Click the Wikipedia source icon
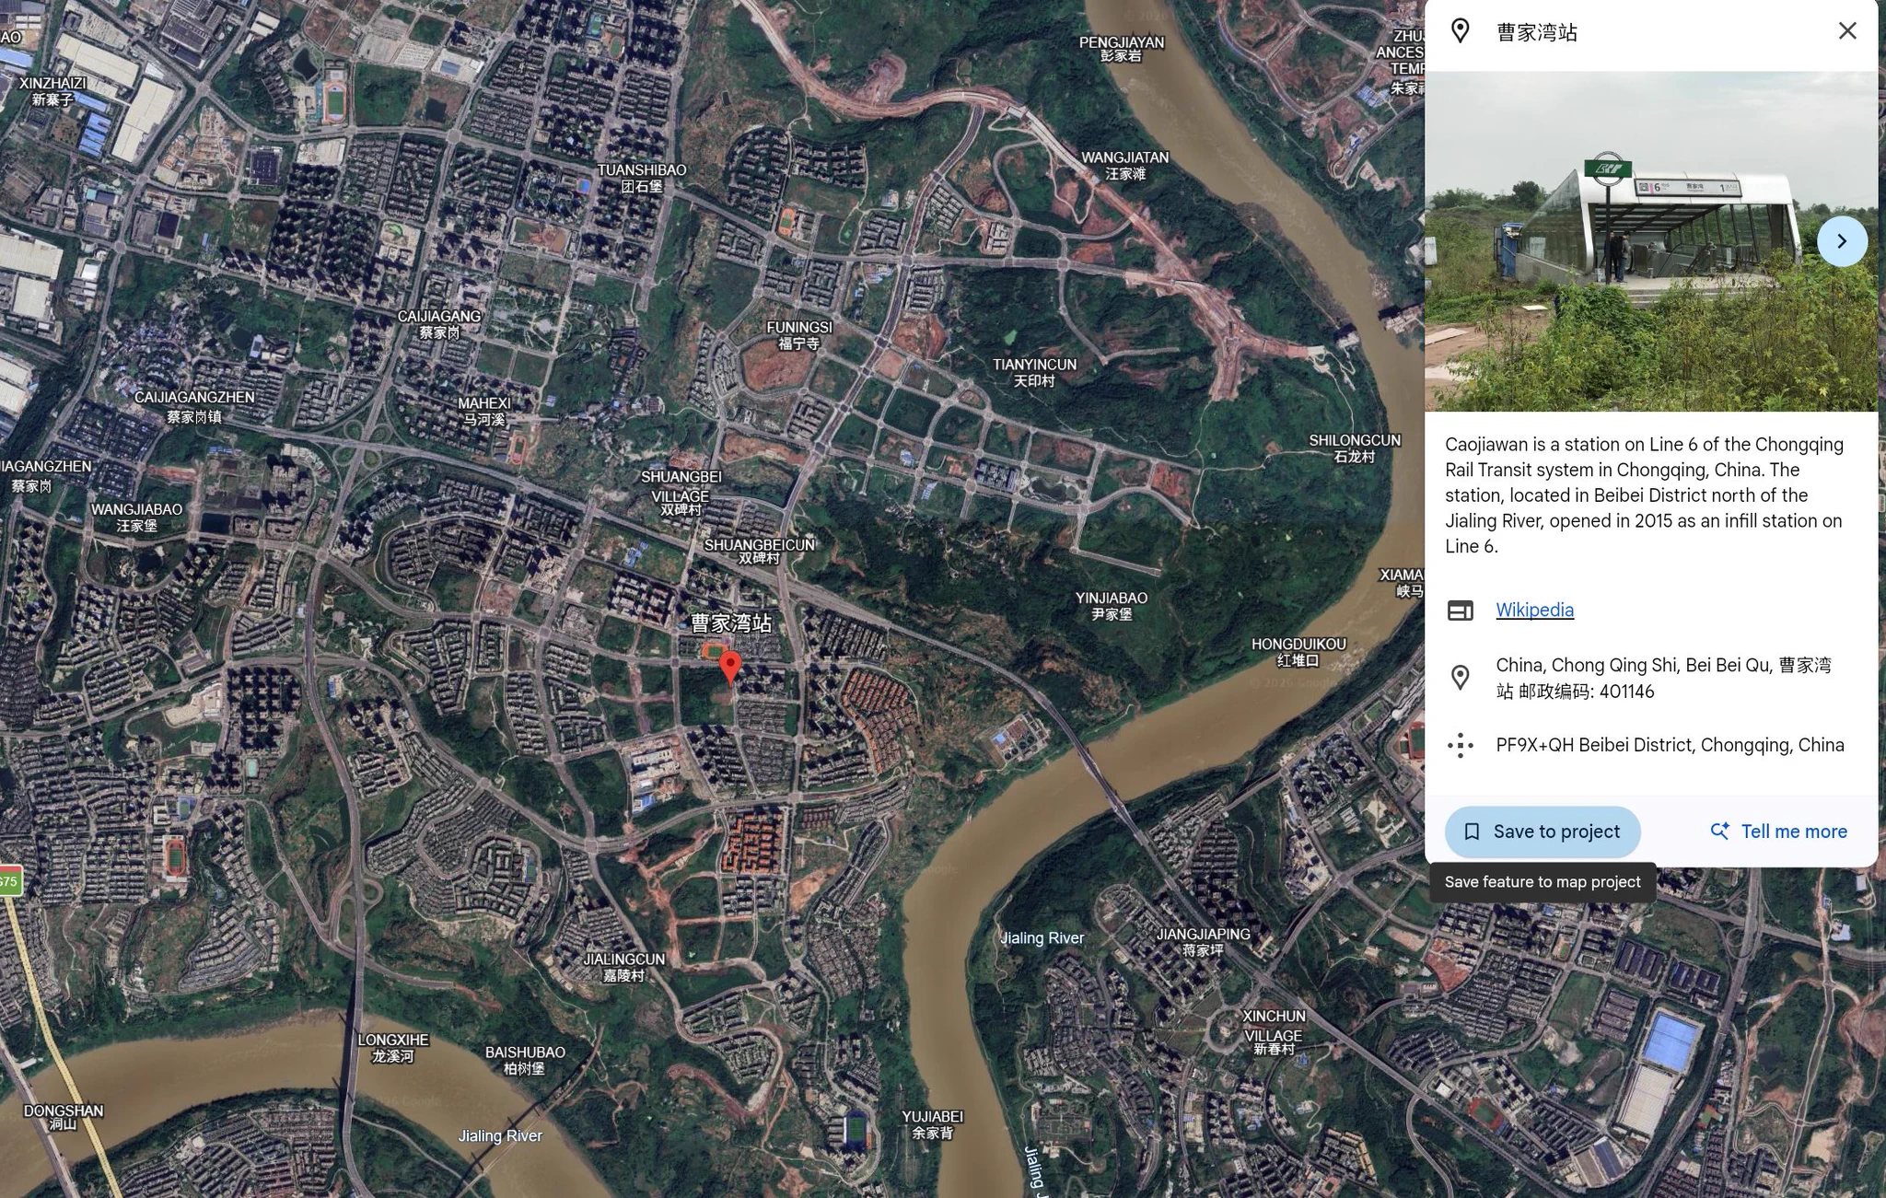The image size is (1886, 1198). tap(1461, 610)
